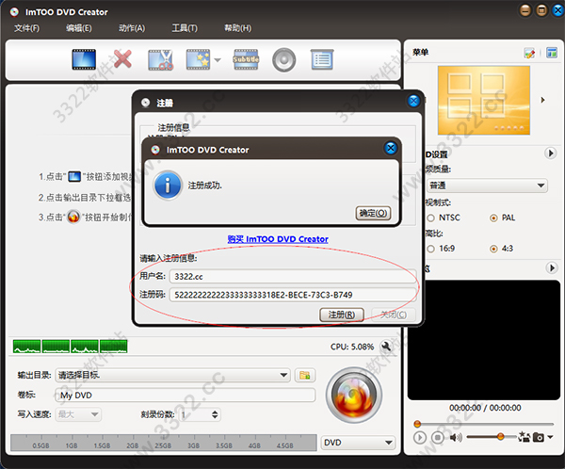Click the CPU settings wrench icon
This screenshot has height=469, width=565.
click(x=386, y=347)
